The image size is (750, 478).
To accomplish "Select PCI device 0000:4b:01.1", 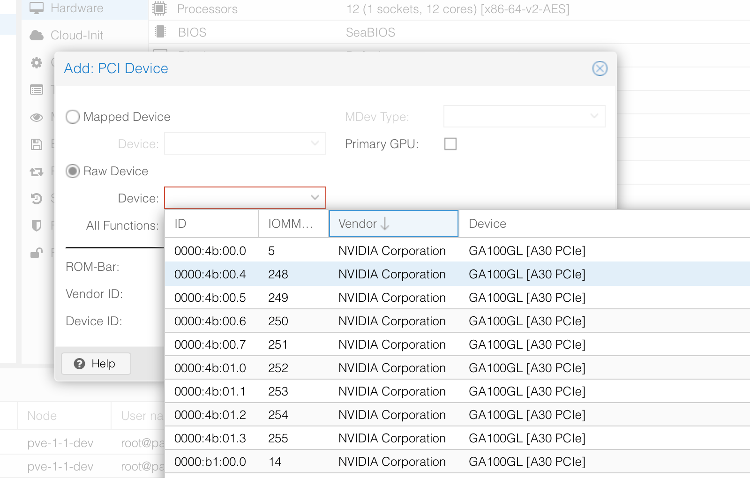I will [x=457, y=391].
